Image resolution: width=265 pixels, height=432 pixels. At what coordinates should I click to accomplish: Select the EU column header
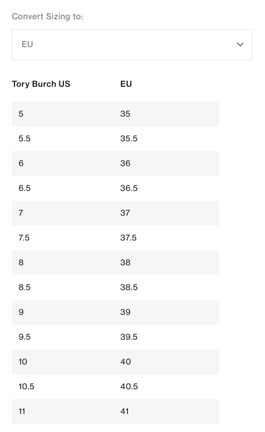(126, 84)
